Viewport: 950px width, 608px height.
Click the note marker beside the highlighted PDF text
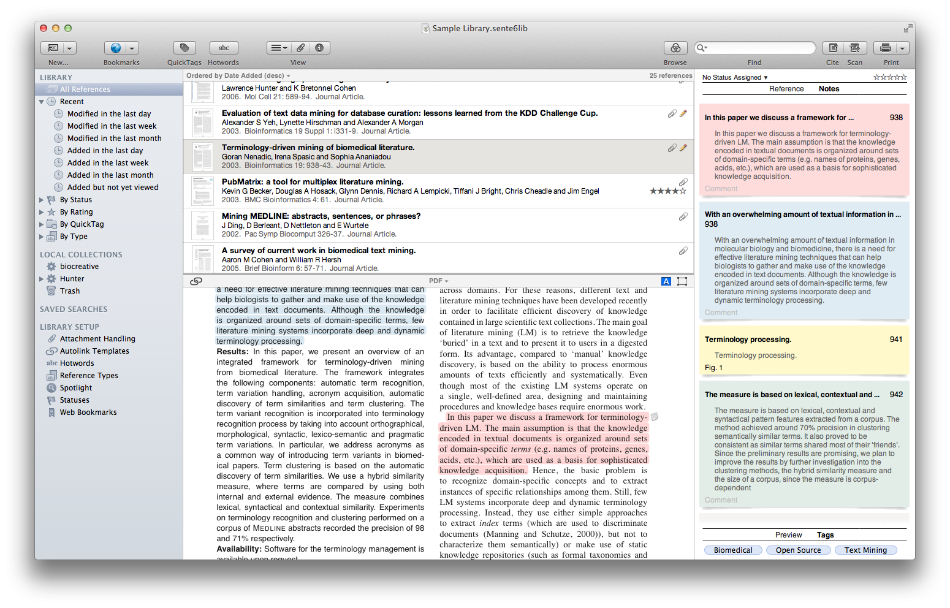click(654, 417)
